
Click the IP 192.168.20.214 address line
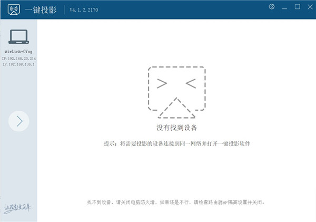point(19,59)
